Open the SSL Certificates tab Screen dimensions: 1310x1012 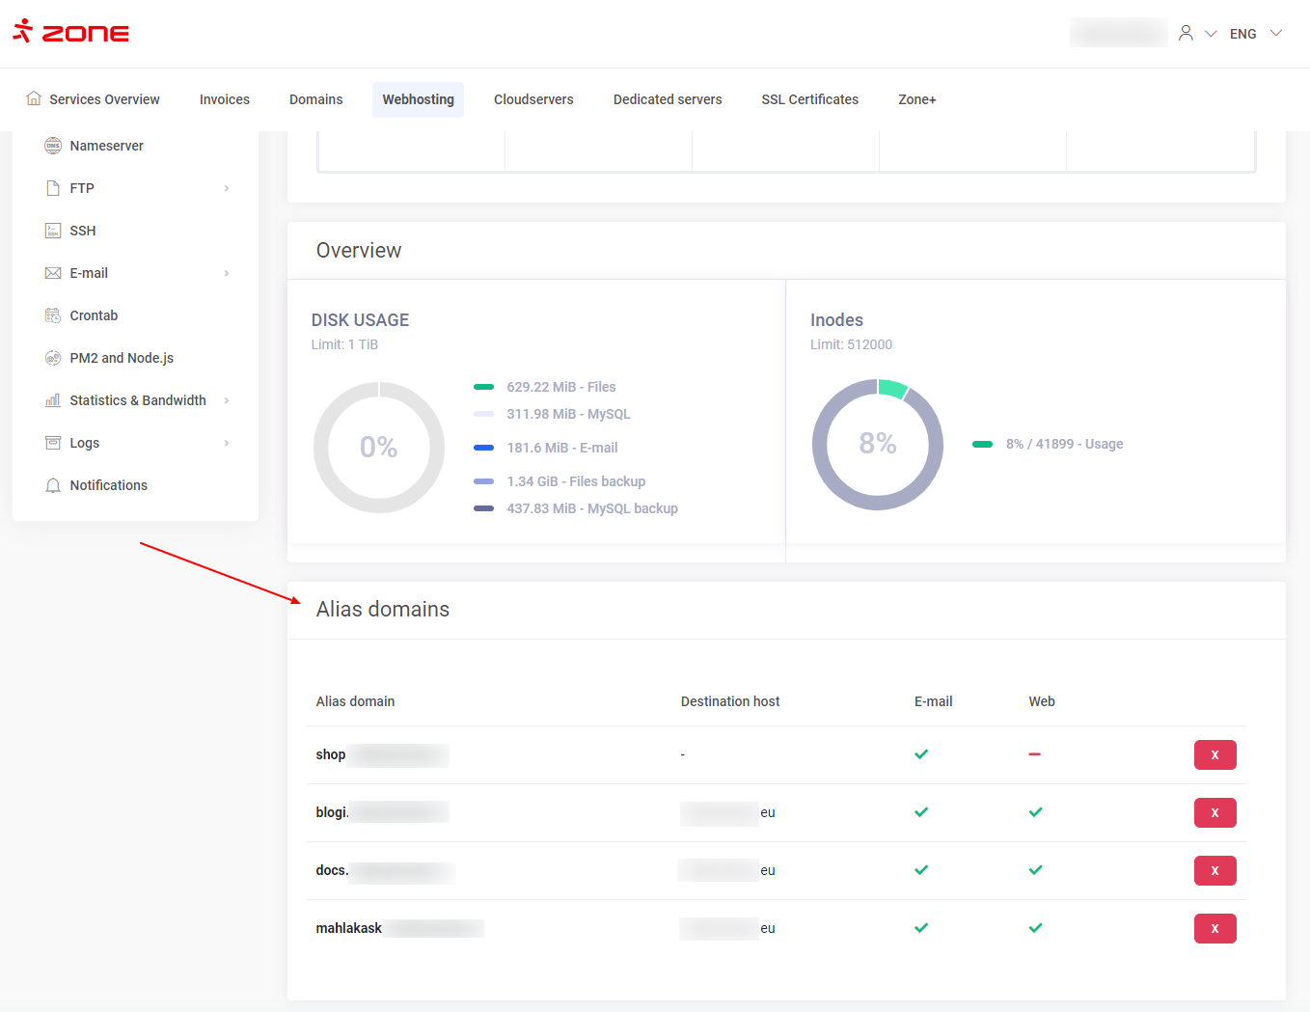tap(809, 99)
